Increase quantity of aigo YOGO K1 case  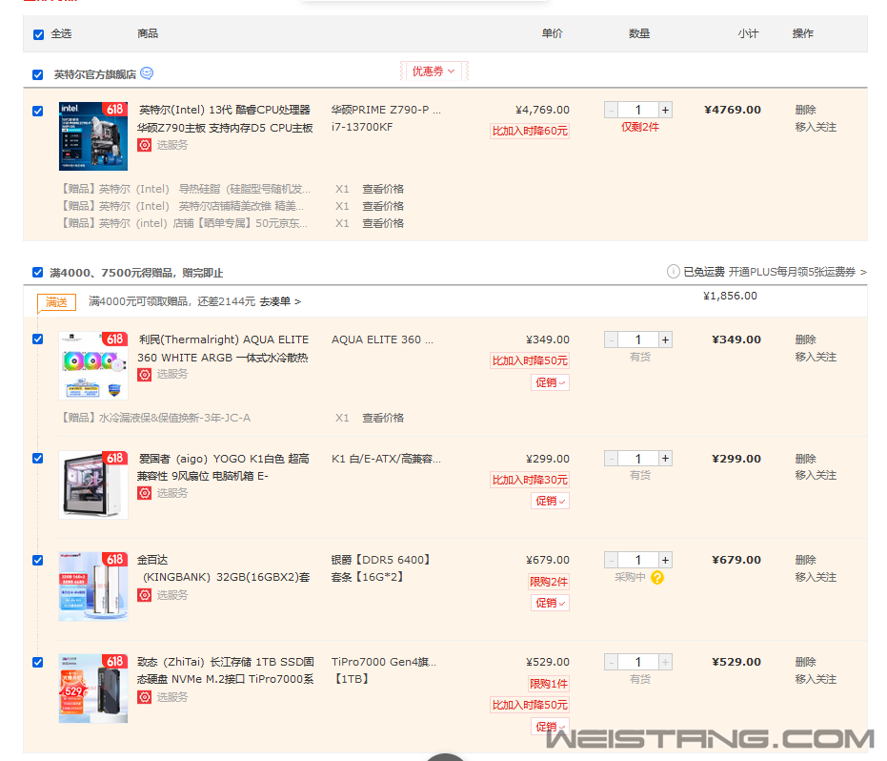[x=665, y=458]
